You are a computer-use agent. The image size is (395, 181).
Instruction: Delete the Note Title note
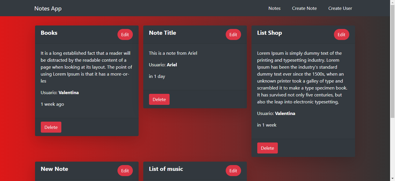tap(159, 99)
